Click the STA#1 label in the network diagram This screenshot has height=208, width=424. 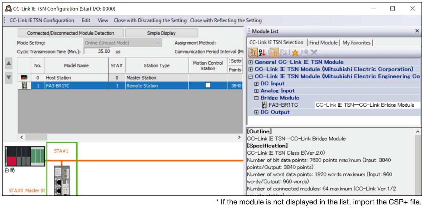pos(61,151)
